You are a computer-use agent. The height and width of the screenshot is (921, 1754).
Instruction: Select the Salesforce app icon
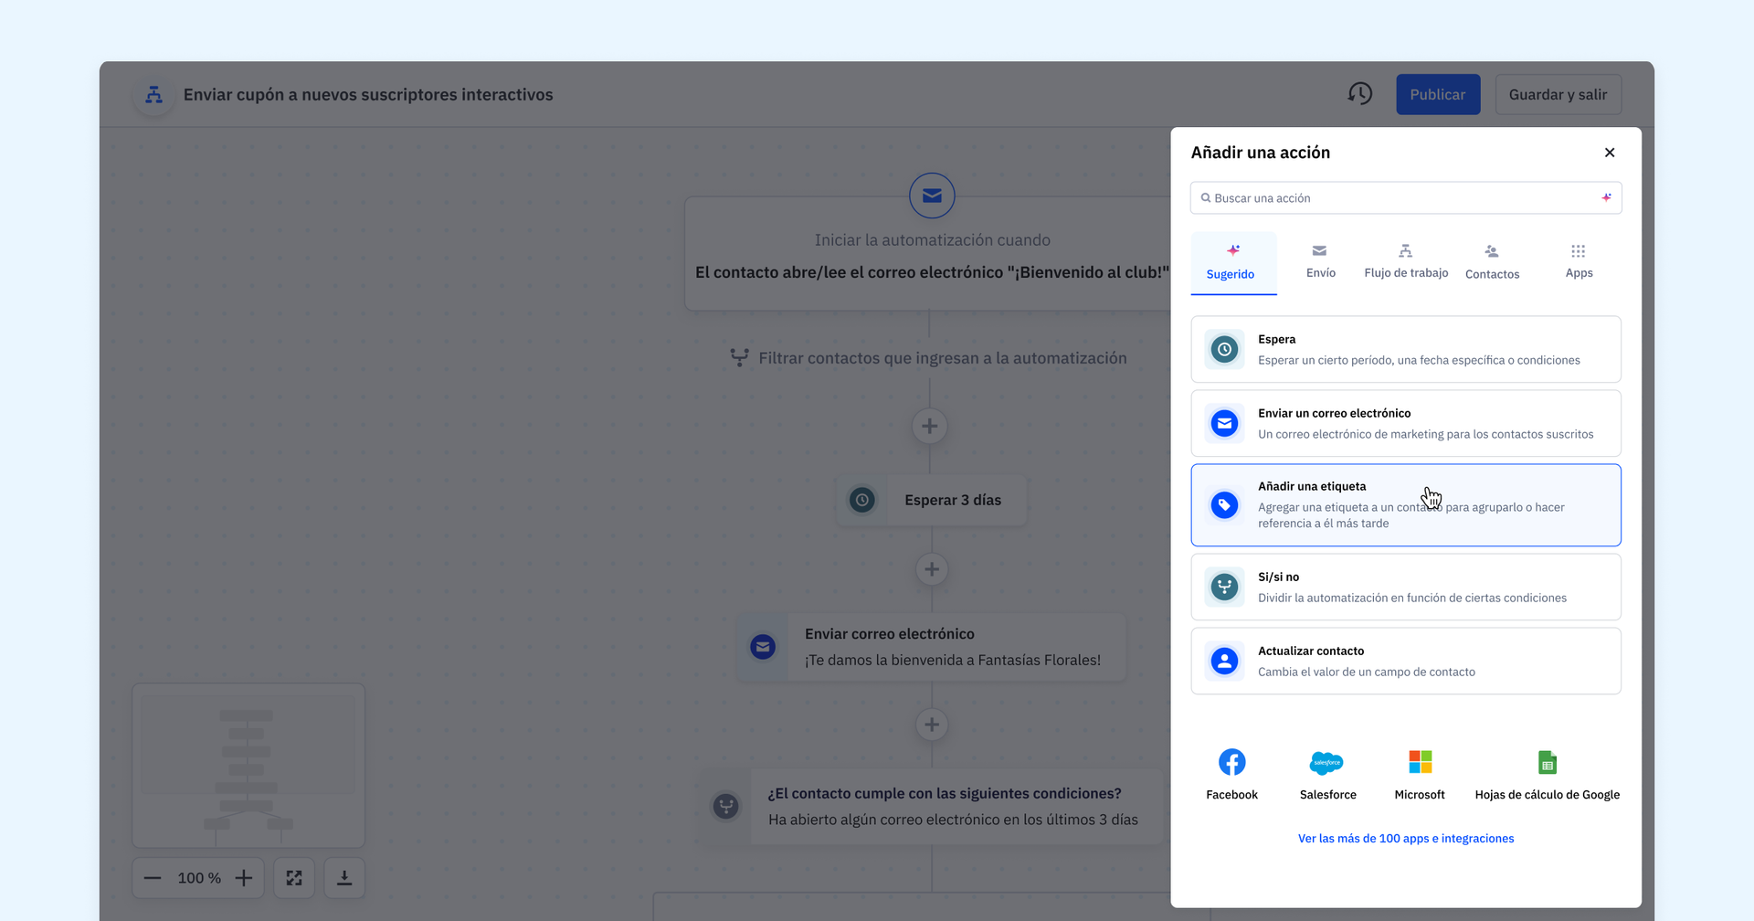[1326, 762]
